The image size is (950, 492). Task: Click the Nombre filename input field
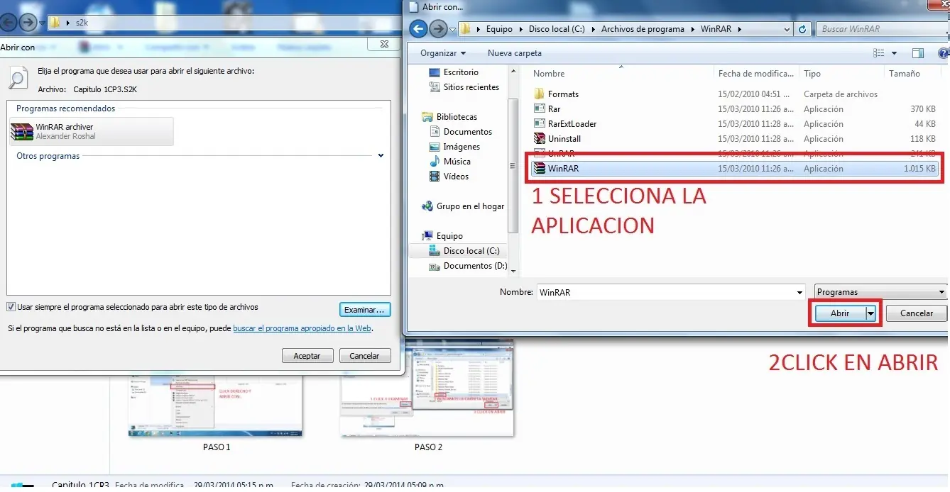point(666,292)
